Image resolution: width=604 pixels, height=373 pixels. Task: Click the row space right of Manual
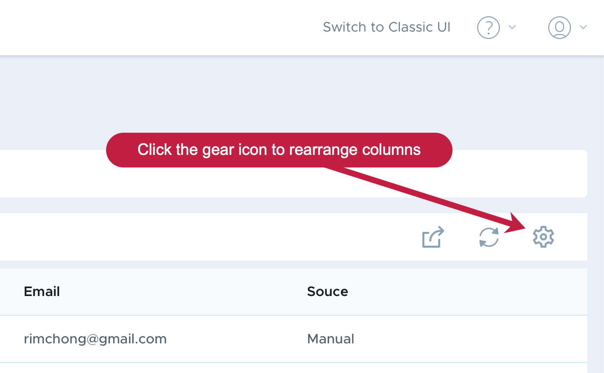pos(469,339)
